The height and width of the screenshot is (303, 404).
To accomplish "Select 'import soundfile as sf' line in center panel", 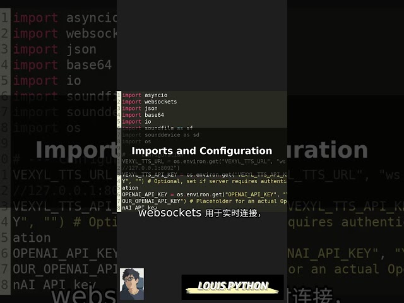I will pos(157,128).
